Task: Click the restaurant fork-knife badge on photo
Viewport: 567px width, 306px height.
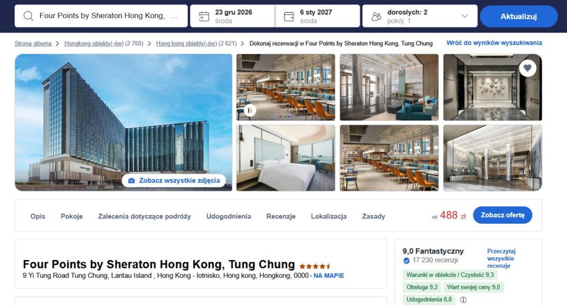Action: 250,110
